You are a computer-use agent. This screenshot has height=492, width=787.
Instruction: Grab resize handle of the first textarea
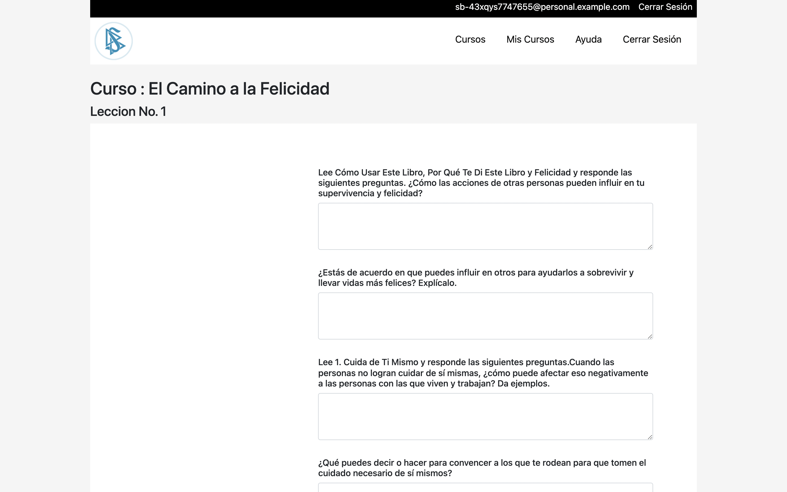point(650,247)
